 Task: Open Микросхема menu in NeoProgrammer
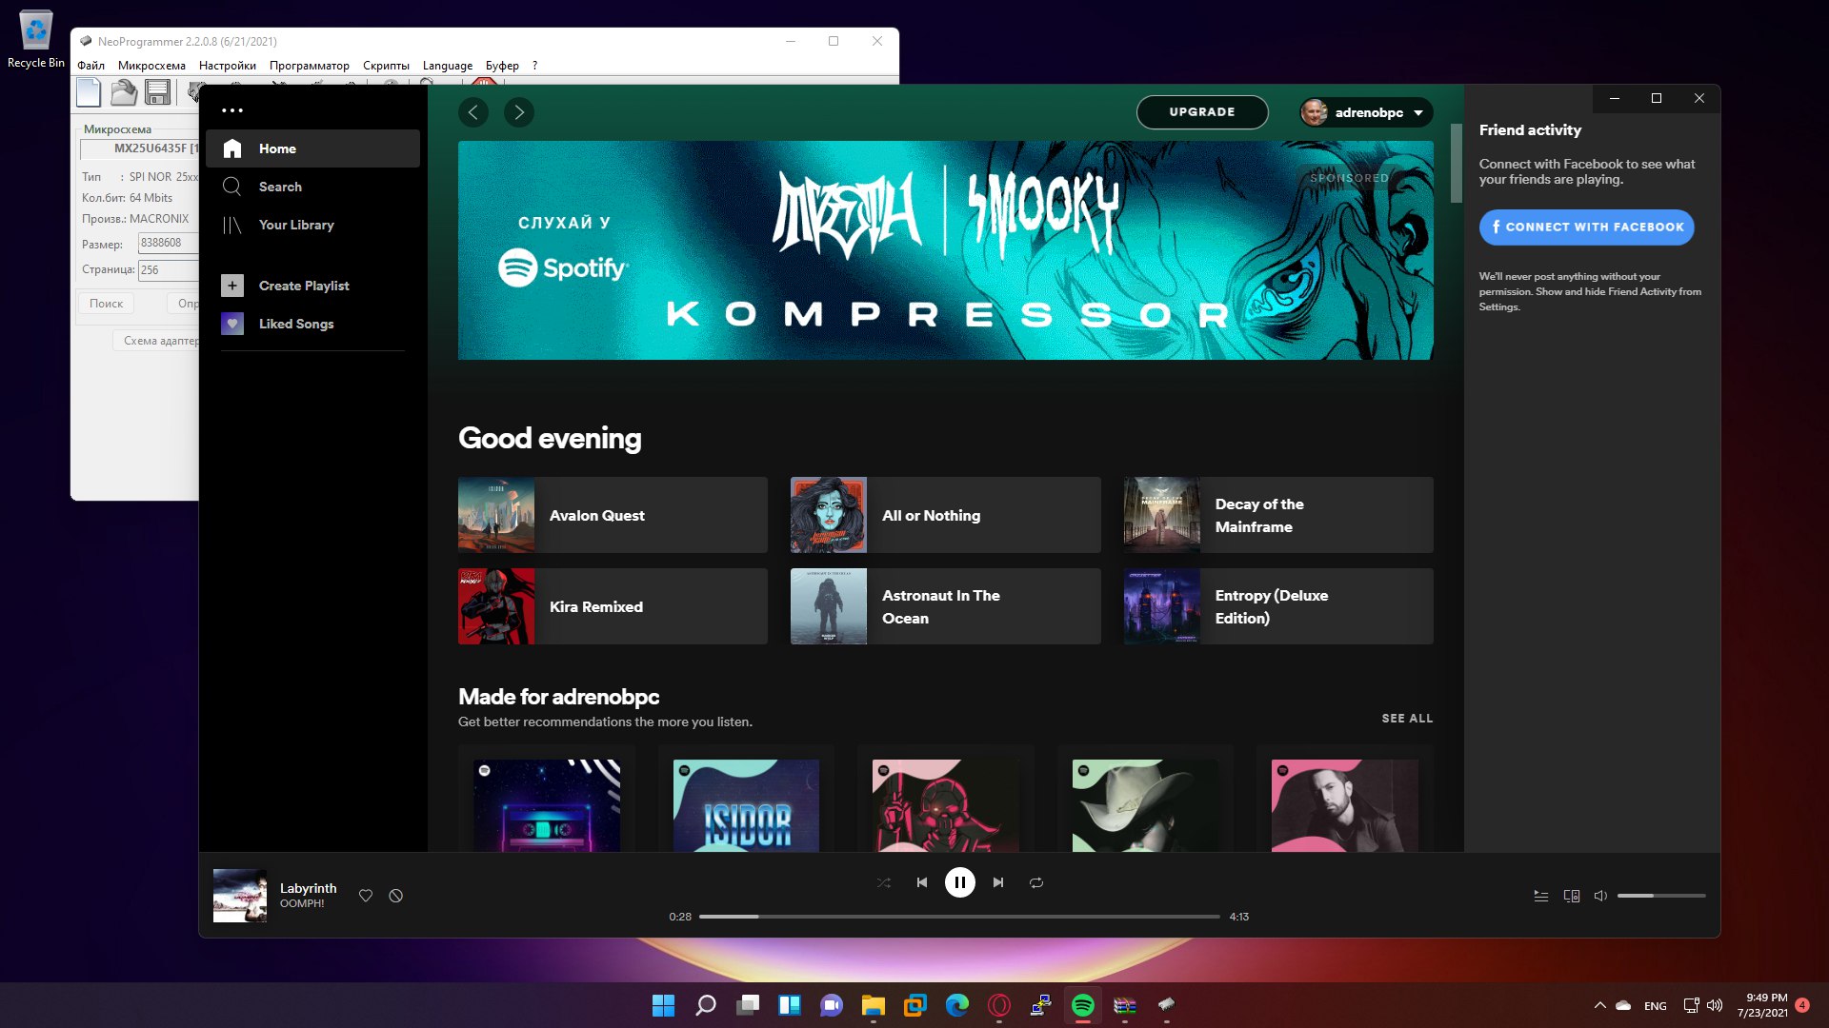tap(151, 66)
